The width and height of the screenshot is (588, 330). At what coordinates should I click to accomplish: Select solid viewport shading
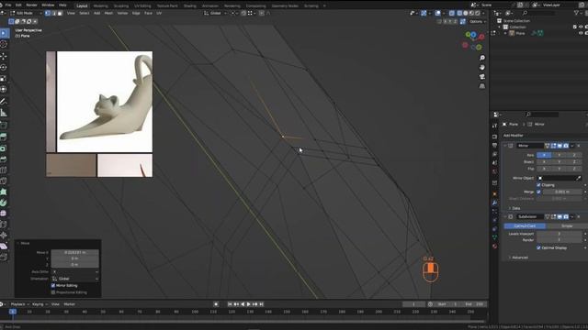(x=466, y=13)
